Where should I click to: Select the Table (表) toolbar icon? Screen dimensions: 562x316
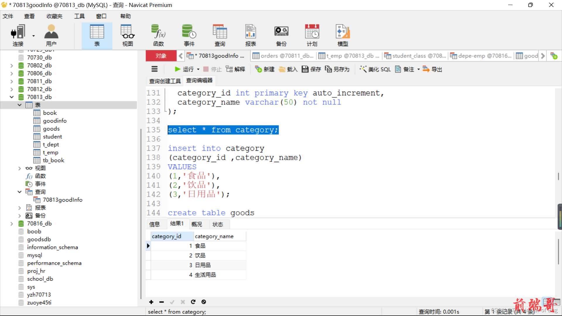[x=97, y=35]
